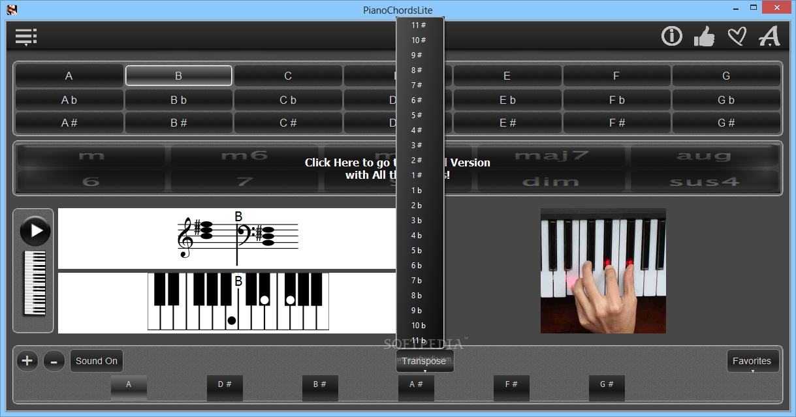Choose 1 b in transpose list
Screen dimensions: 796x417
point(420,191)
